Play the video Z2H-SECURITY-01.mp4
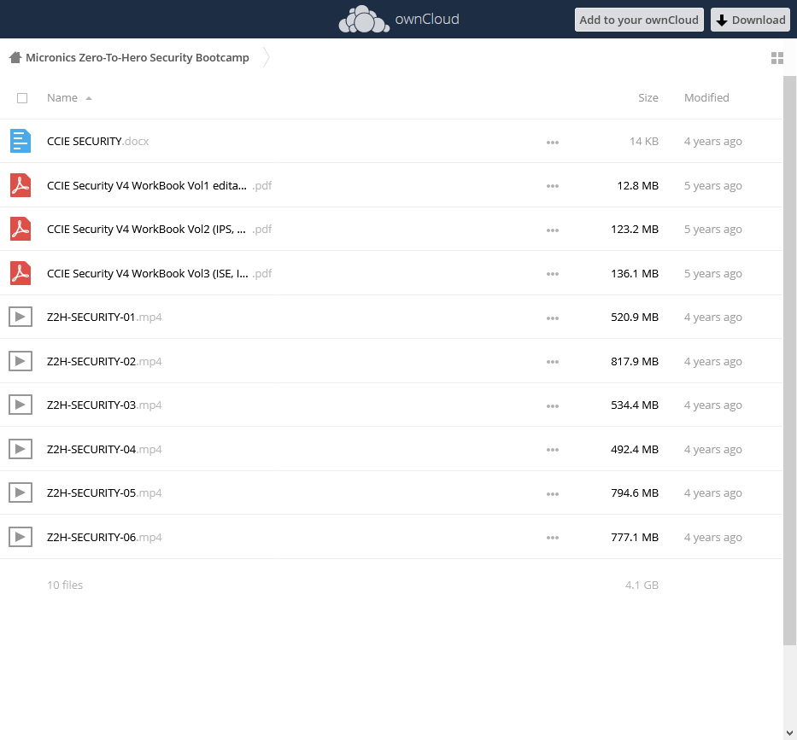The height and width of the screenshot is (740, 797). tap(104, 317)
